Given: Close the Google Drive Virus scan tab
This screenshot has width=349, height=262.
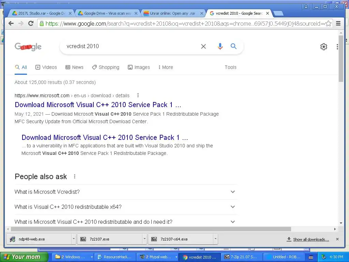Looking at the screenshot, I should (136, 13).
